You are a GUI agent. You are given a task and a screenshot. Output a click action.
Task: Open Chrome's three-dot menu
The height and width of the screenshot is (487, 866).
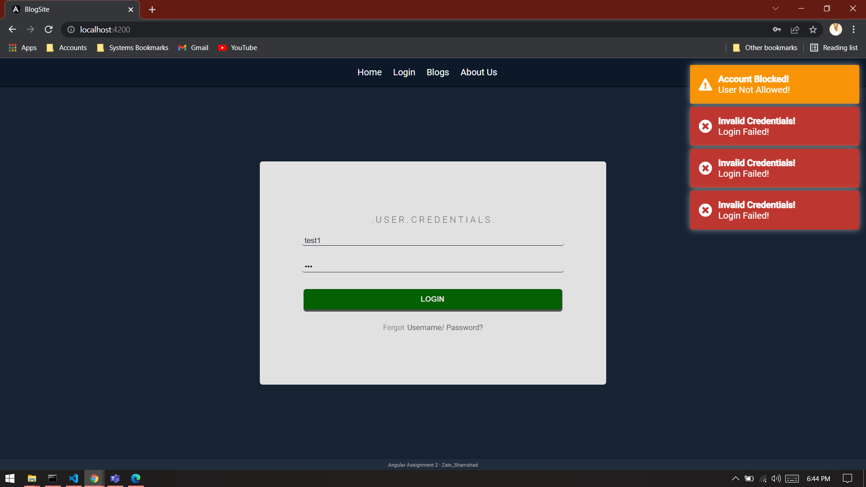click(853, 29)
